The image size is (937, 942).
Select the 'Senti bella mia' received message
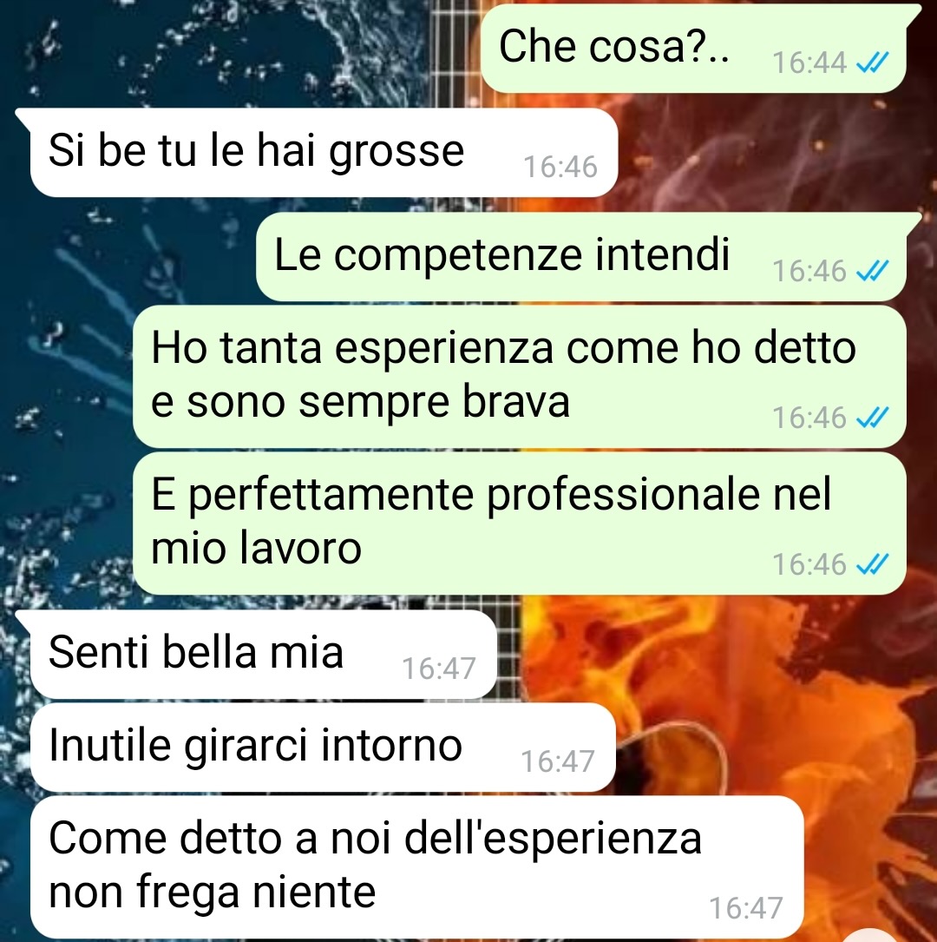(264, 655)
